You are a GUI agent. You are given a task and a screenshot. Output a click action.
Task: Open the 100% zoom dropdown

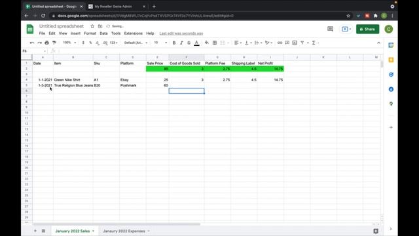[x=69, y=43]
